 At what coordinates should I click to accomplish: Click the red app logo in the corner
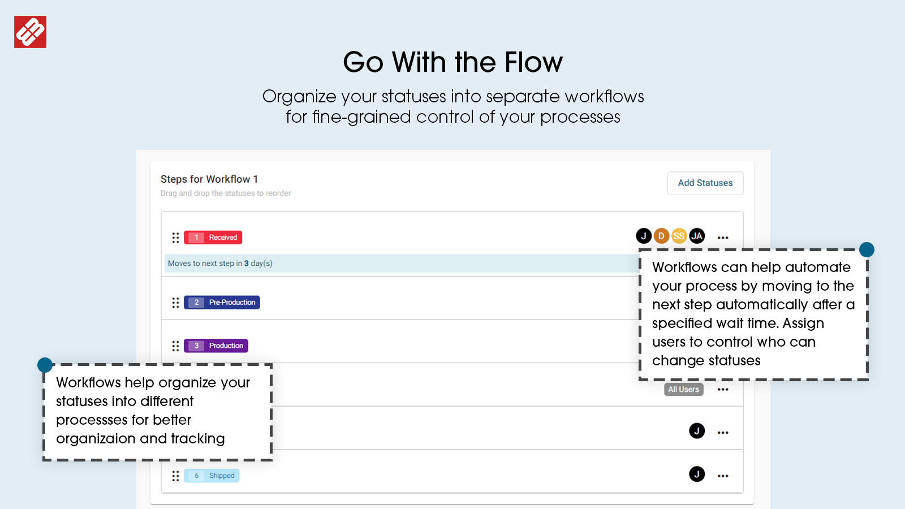point(30,32)
